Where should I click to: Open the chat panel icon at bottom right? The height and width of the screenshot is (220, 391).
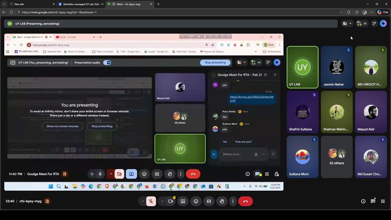coord(373,201)
